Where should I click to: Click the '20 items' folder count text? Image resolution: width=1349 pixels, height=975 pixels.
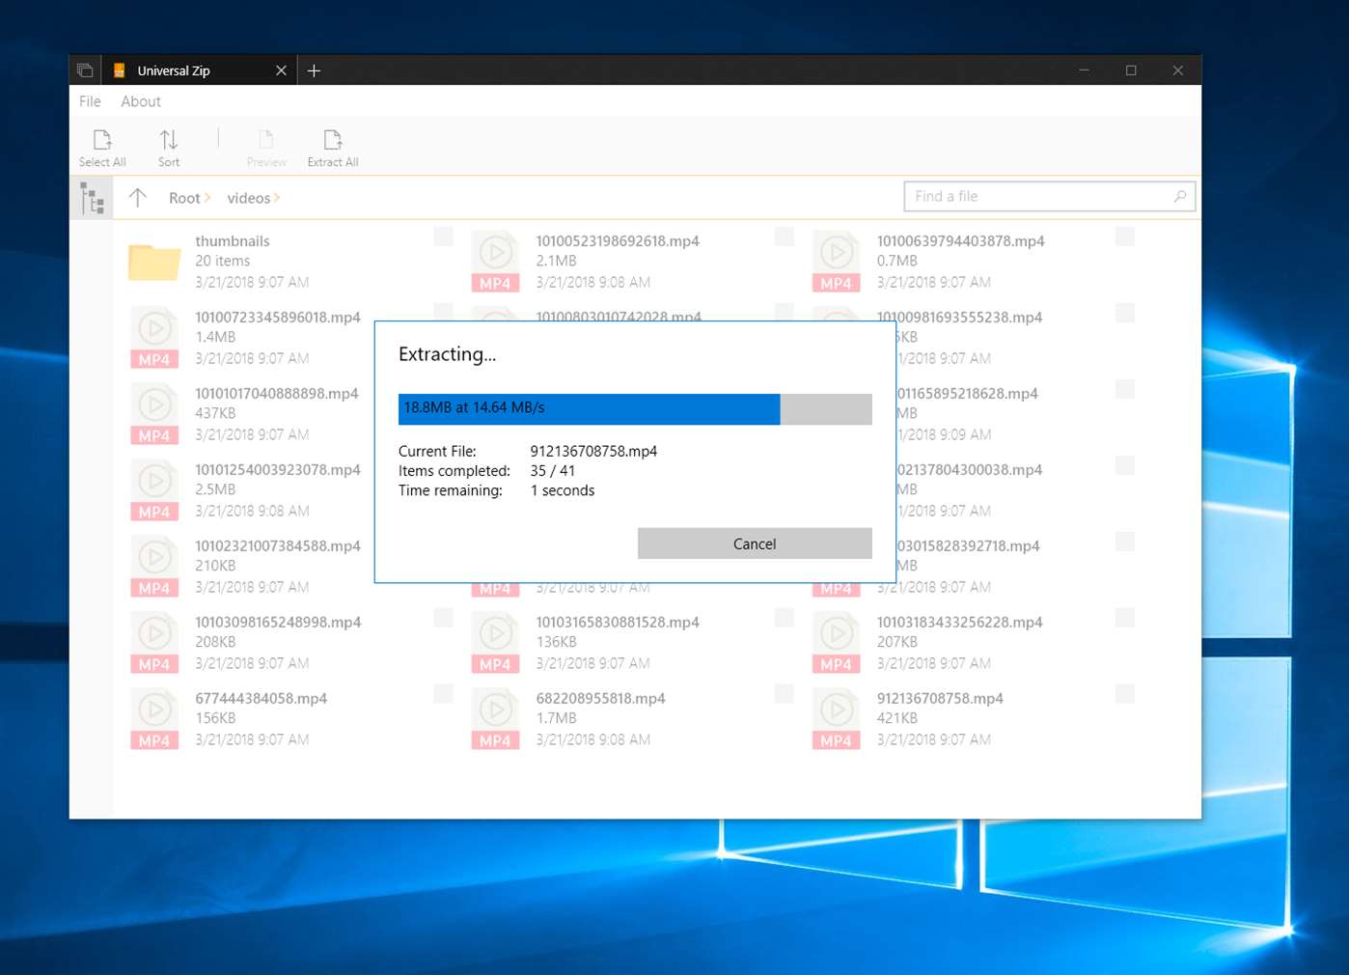click(223, 261)
